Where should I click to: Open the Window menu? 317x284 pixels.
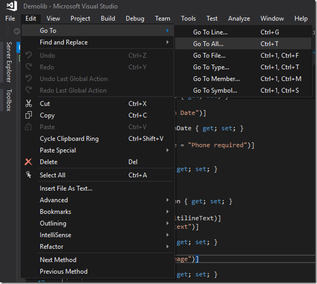tap(272, 18)
